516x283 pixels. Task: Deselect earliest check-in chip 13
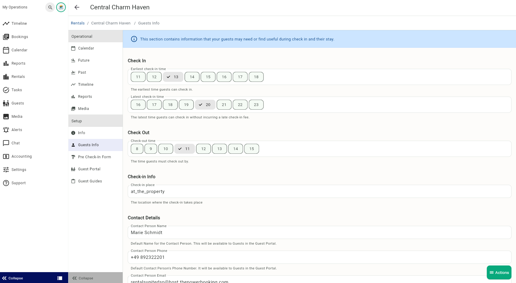point(173,77)
